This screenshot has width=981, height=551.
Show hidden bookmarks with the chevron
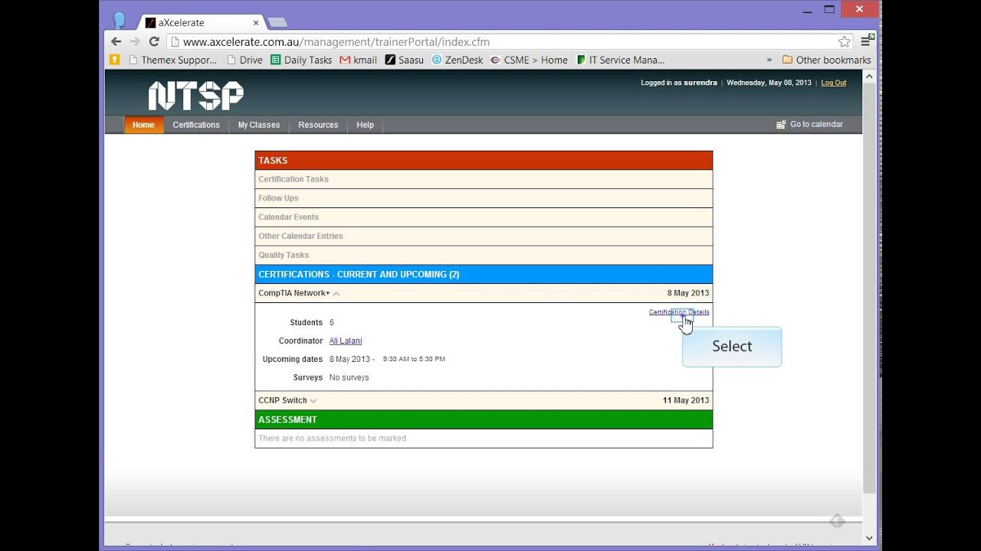point(769,60)
